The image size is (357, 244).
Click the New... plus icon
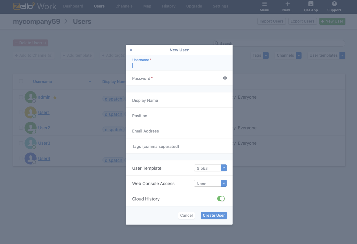[287, 4]
